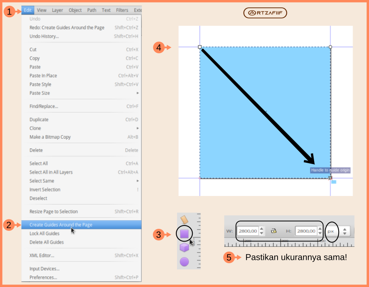Click the ARTZAFIIF logo
Image resolution: width=369 pixels, height=287 pixels.
coord(265,13)
